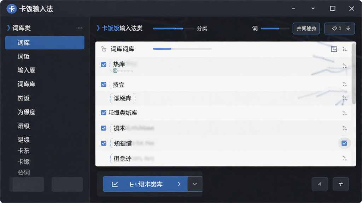This screenshot has height=203, width=362.
Task: Select the 诼碮库 sub-item
Action: click(x=123, y=98)
